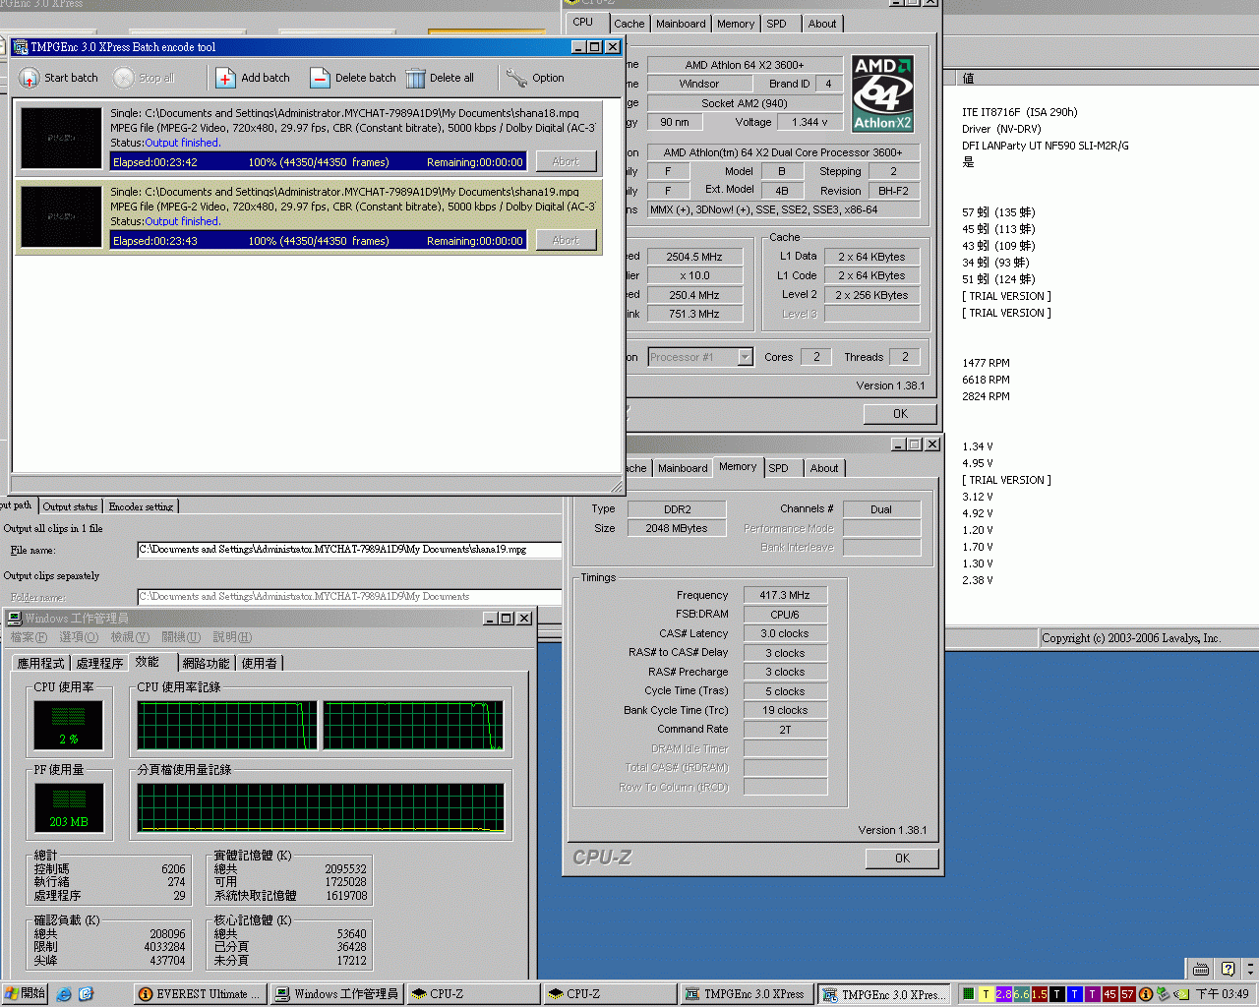Switch to the Cache tab in upper CPU-Z
The height and width of the screenshot is (1007, 1259).
[629, 24]
